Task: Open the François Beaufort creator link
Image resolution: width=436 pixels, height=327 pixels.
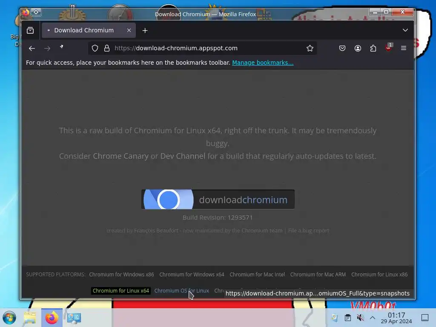Action: click(x=156, y=230)
